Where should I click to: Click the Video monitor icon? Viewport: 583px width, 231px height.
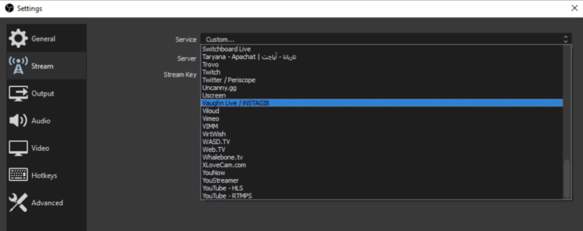point(18,148)
